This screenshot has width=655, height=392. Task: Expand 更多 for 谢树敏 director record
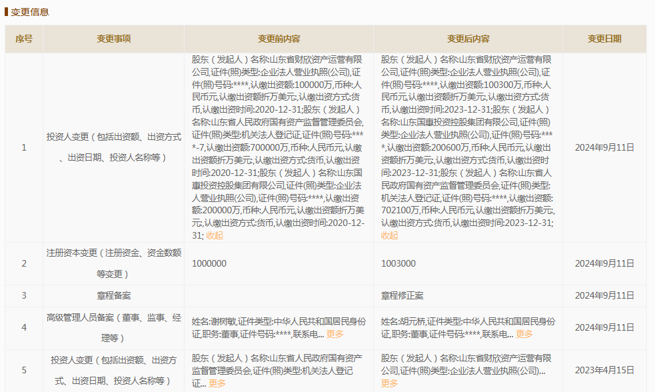coord(335,334)
